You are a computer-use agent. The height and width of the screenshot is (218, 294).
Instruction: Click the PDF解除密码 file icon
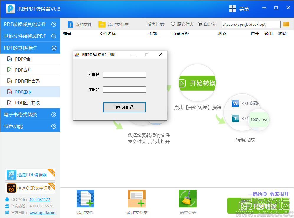(x=9, y=81)
